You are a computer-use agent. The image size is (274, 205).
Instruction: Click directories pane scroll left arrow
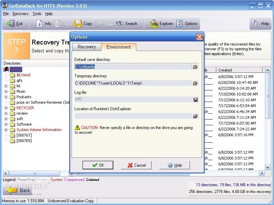6,174
